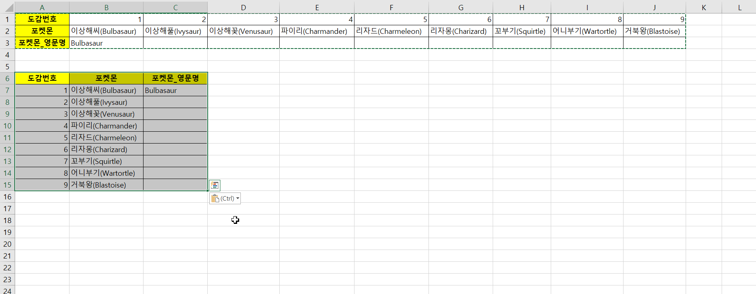The image size is (756, 294).
Task: Select column I header
Action: [x=587, y=7]
